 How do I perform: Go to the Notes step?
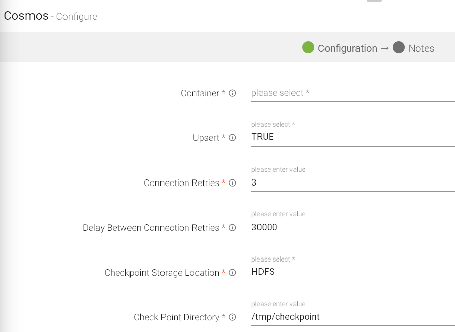pos(421,49)
